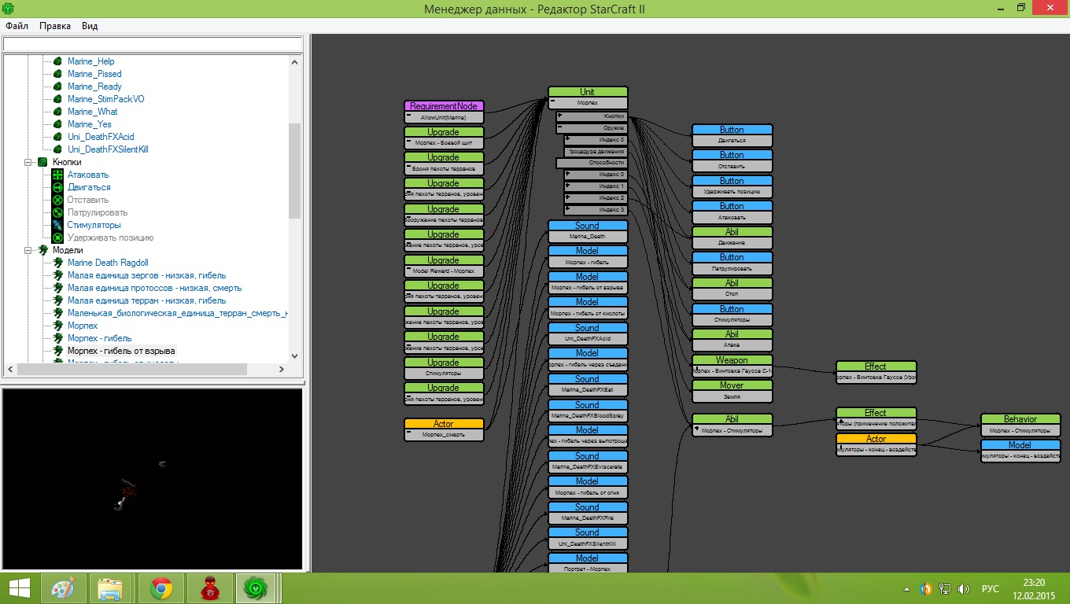This screenshot has height=604, width=1070.
Task: Click the network icon in system tray
Action: [x=944, y=589]
